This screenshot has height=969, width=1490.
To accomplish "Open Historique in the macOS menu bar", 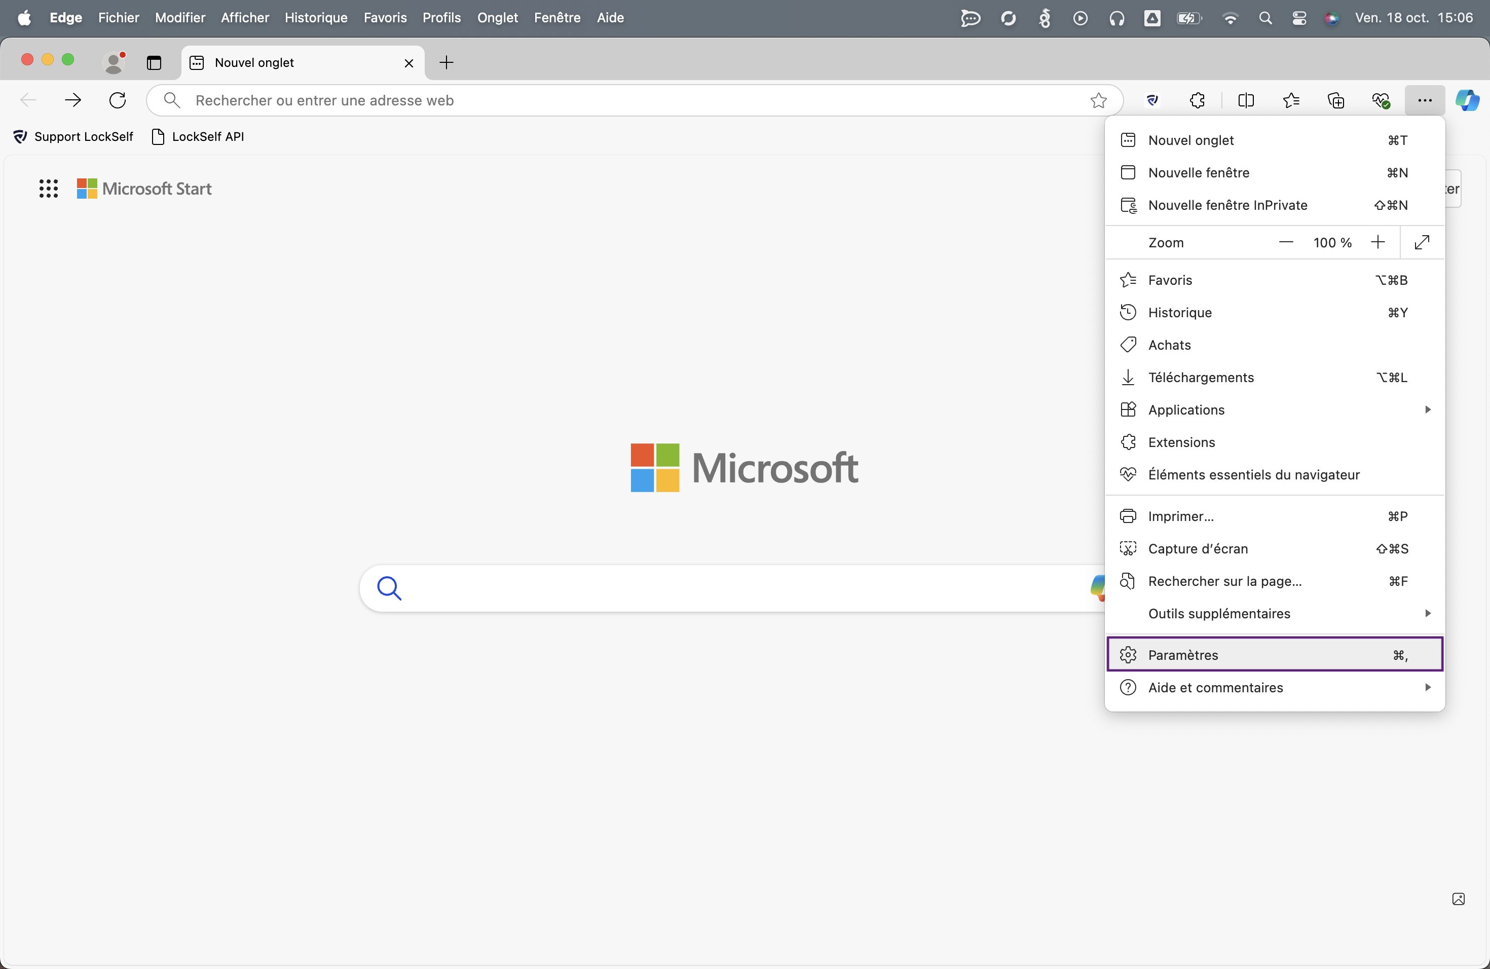I will pyautogui.click(x=316, y=18).
